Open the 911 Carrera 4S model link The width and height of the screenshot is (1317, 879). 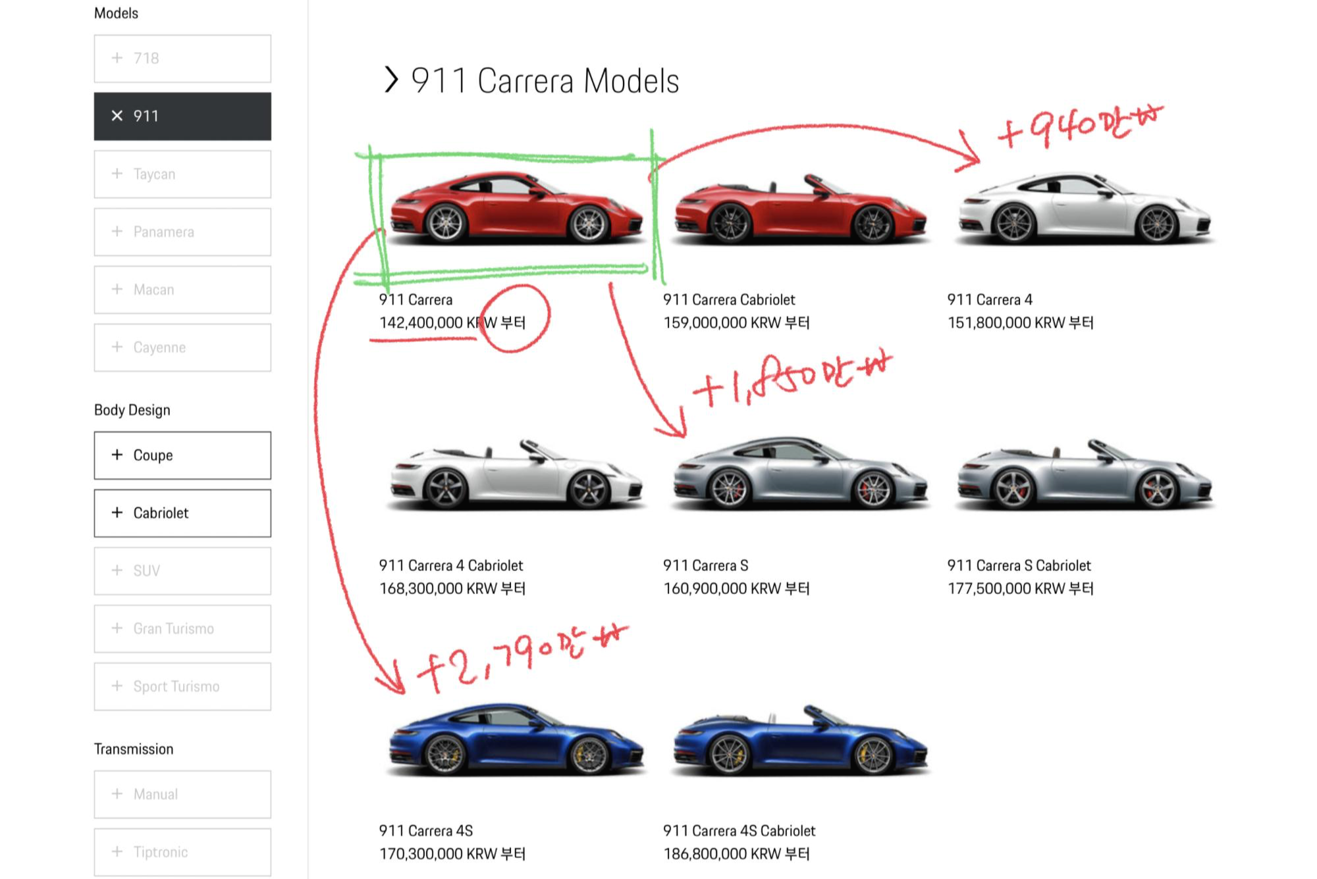coord(425,831)
